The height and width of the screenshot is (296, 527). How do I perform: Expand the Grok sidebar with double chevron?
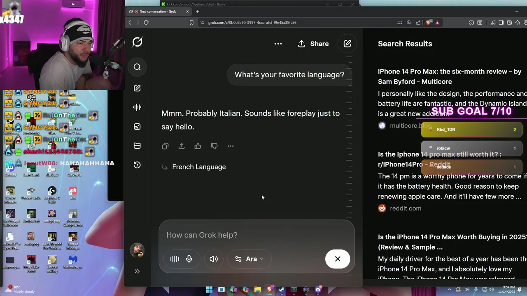pos(137,271)
